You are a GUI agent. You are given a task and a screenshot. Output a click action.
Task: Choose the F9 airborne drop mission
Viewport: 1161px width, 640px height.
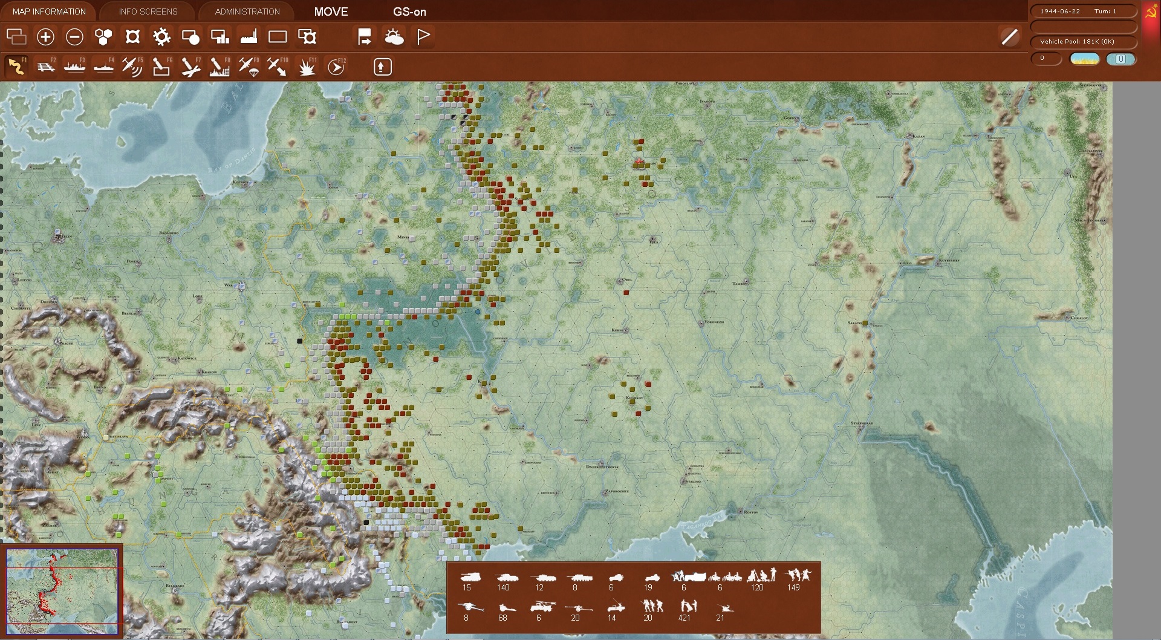coord(249,67)
